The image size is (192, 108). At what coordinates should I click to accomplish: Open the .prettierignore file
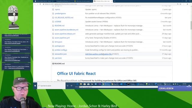pyautogui.click(x=60, y=13)
